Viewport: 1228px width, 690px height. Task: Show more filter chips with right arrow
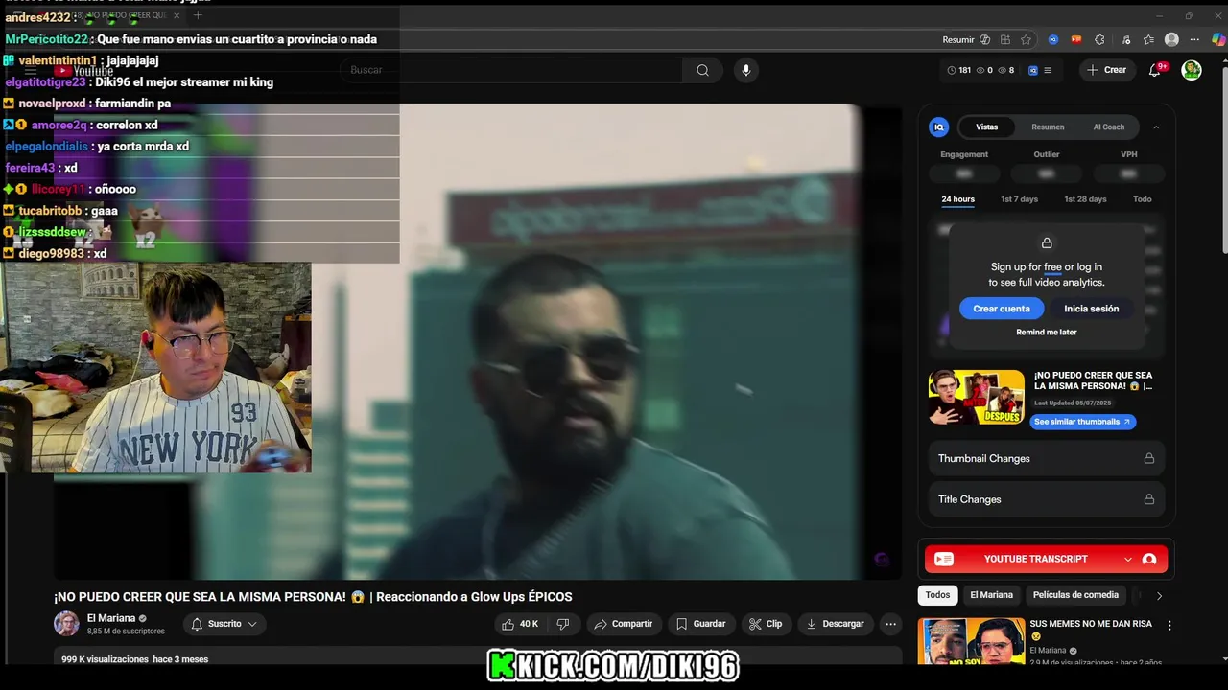[x=1159, y=595]
